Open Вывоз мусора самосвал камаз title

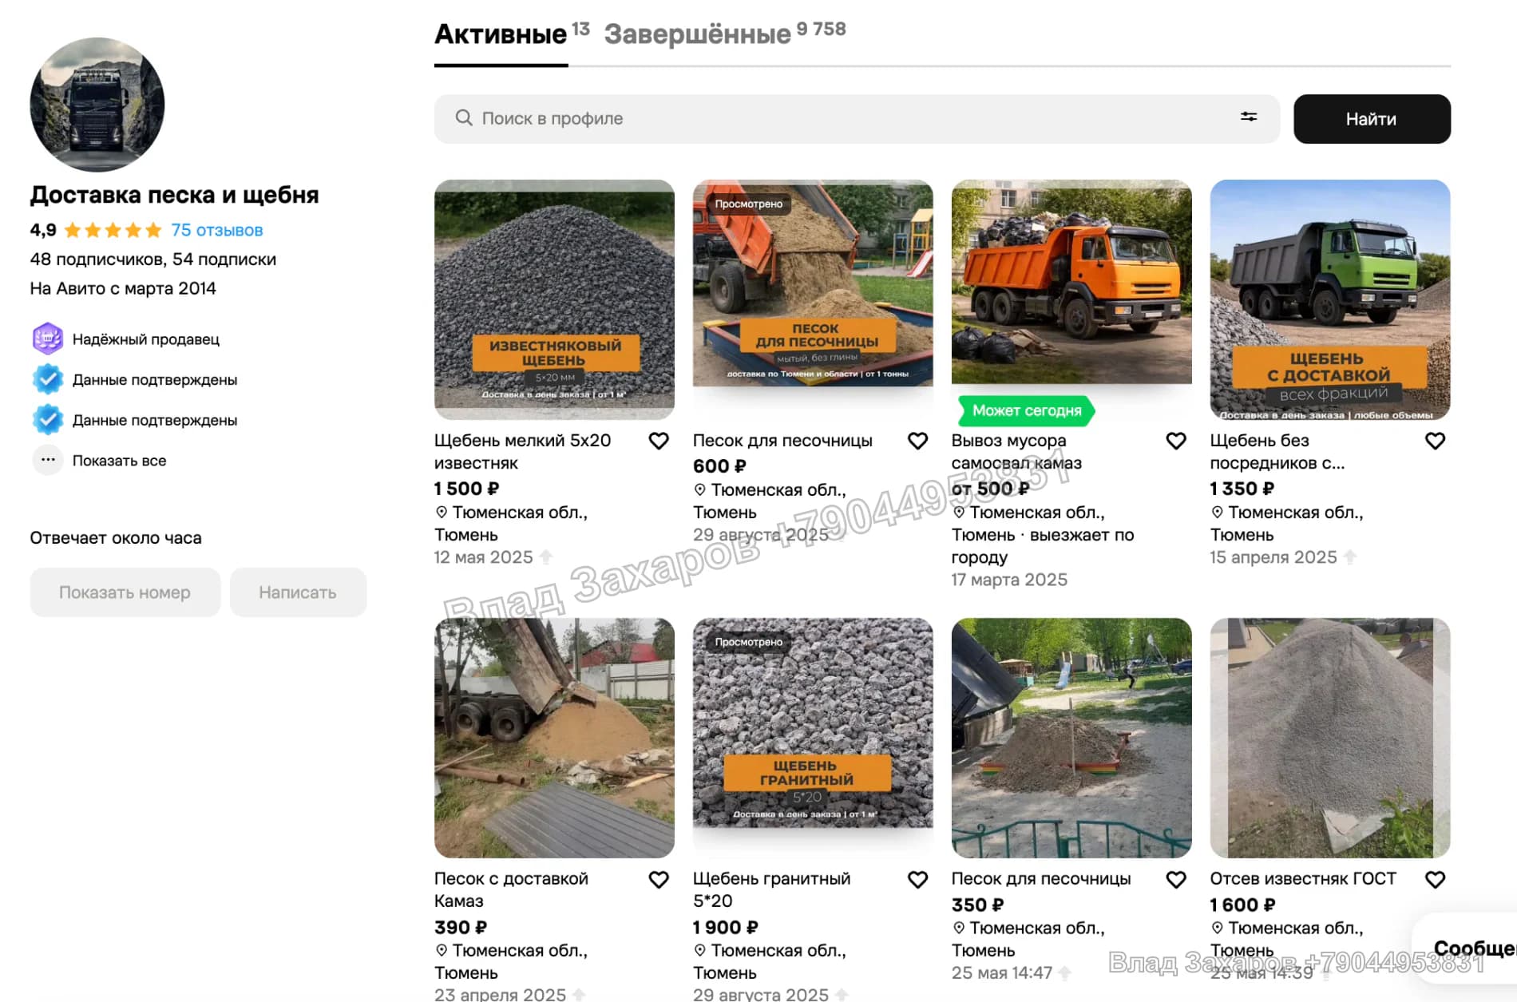[1016, 452]
